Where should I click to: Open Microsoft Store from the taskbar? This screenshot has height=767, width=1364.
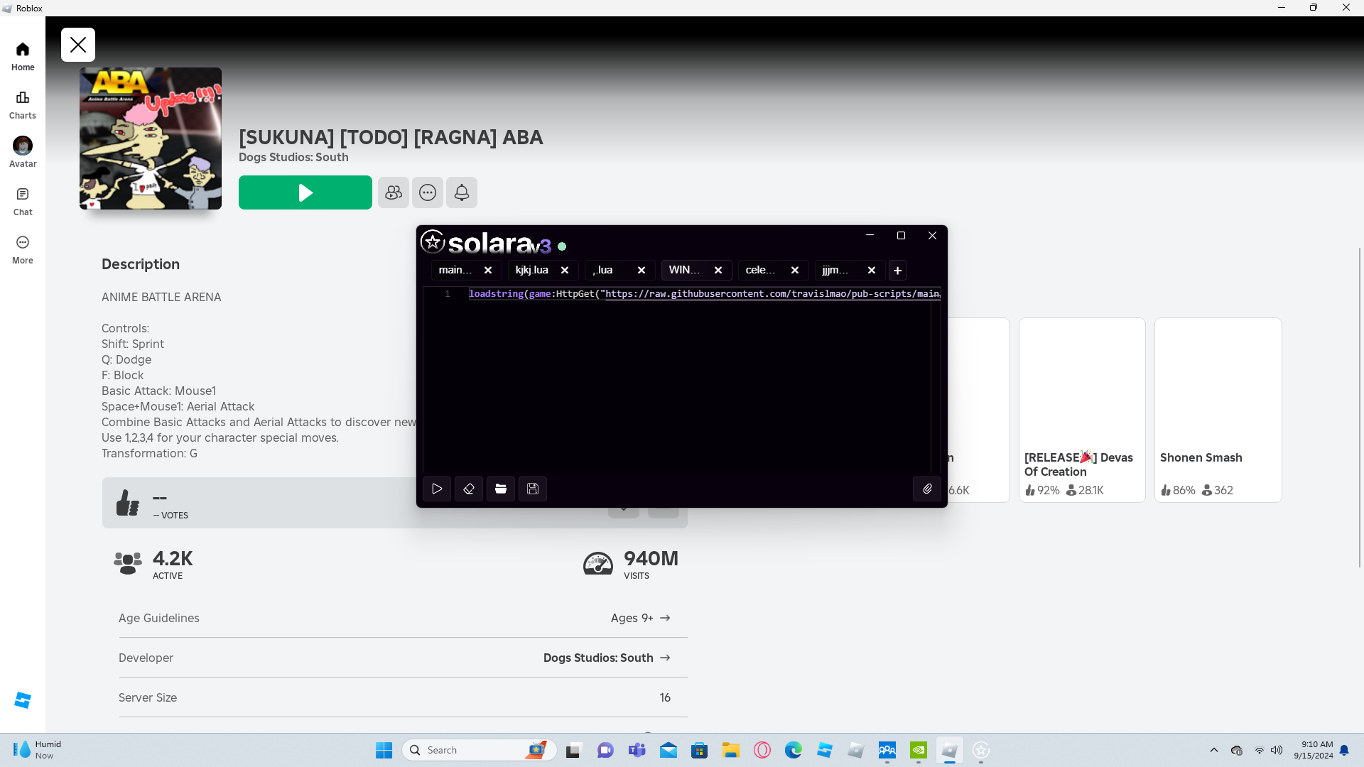coord(699,750)
